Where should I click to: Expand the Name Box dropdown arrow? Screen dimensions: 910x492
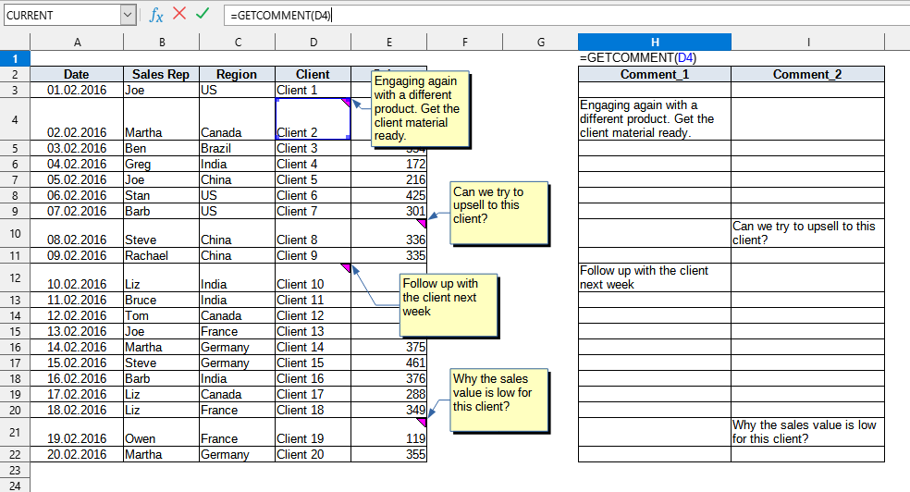point(128,15)
